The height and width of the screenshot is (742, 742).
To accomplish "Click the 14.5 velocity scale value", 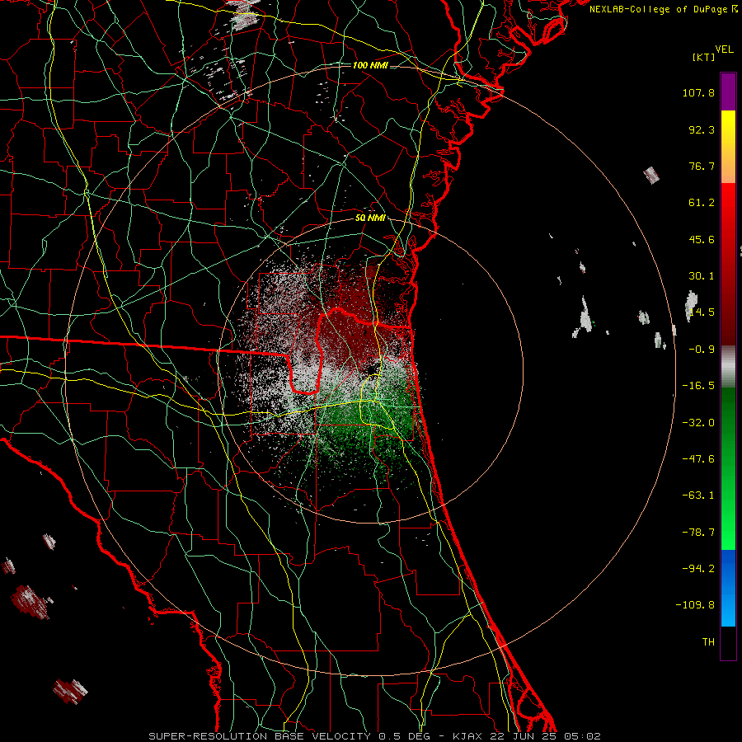I will 702,312.
